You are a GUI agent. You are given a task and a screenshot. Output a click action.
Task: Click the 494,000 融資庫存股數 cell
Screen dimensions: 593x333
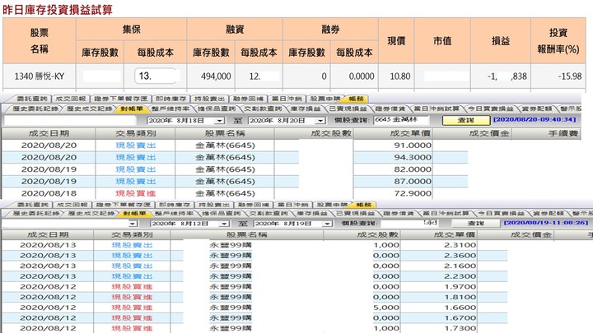(211, 76)
